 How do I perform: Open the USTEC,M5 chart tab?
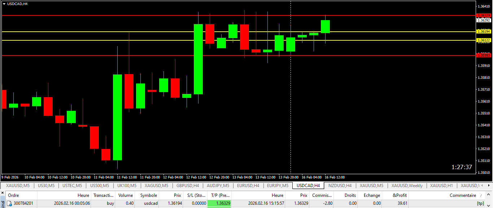point(72,186)
